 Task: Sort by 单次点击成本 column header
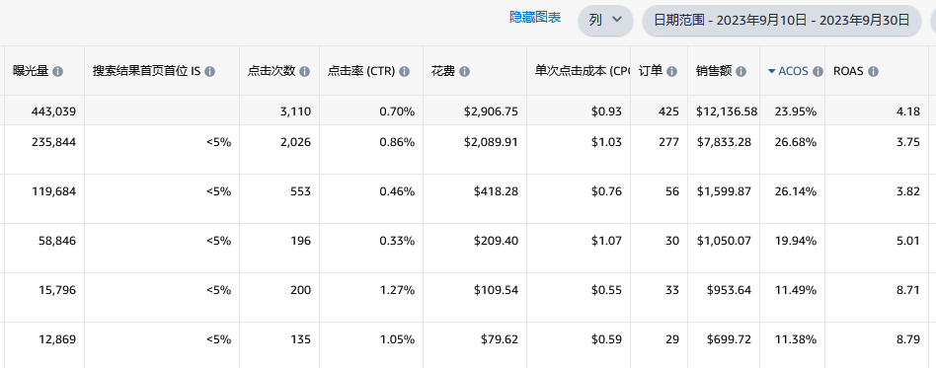pos(583,72)
